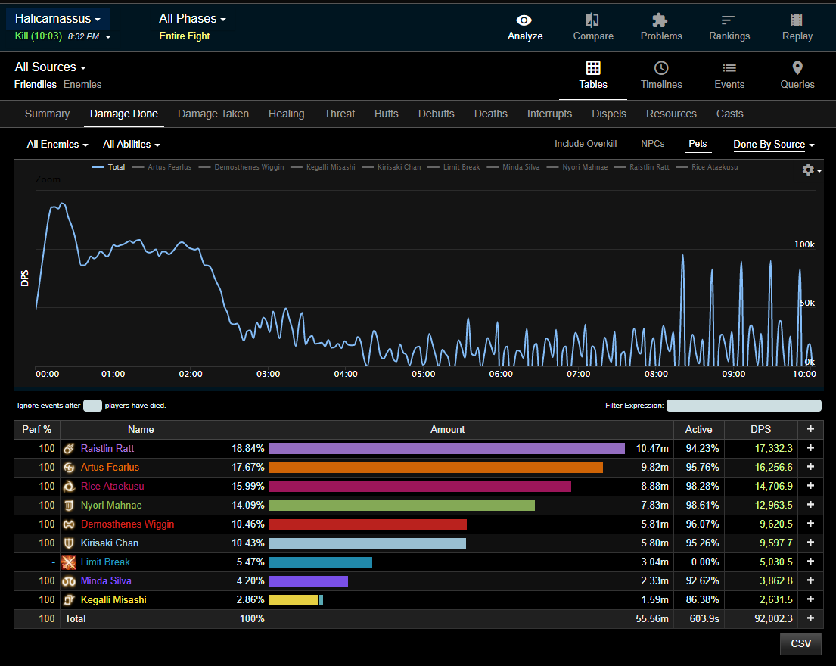
Task: Click the CSV export button
Action: point(800,643)
